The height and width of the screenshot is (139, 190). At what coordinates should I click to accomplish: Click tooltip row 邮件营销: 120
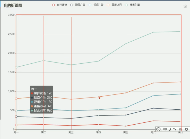pos(41,93)
